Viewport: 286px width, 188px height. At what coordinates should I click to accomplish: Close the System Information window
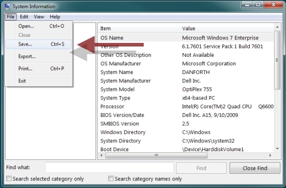pyautogui.click(x=273, y=5)
